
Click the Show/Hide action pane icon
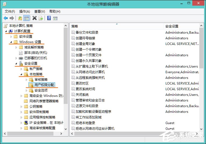[x=55, y=18]
